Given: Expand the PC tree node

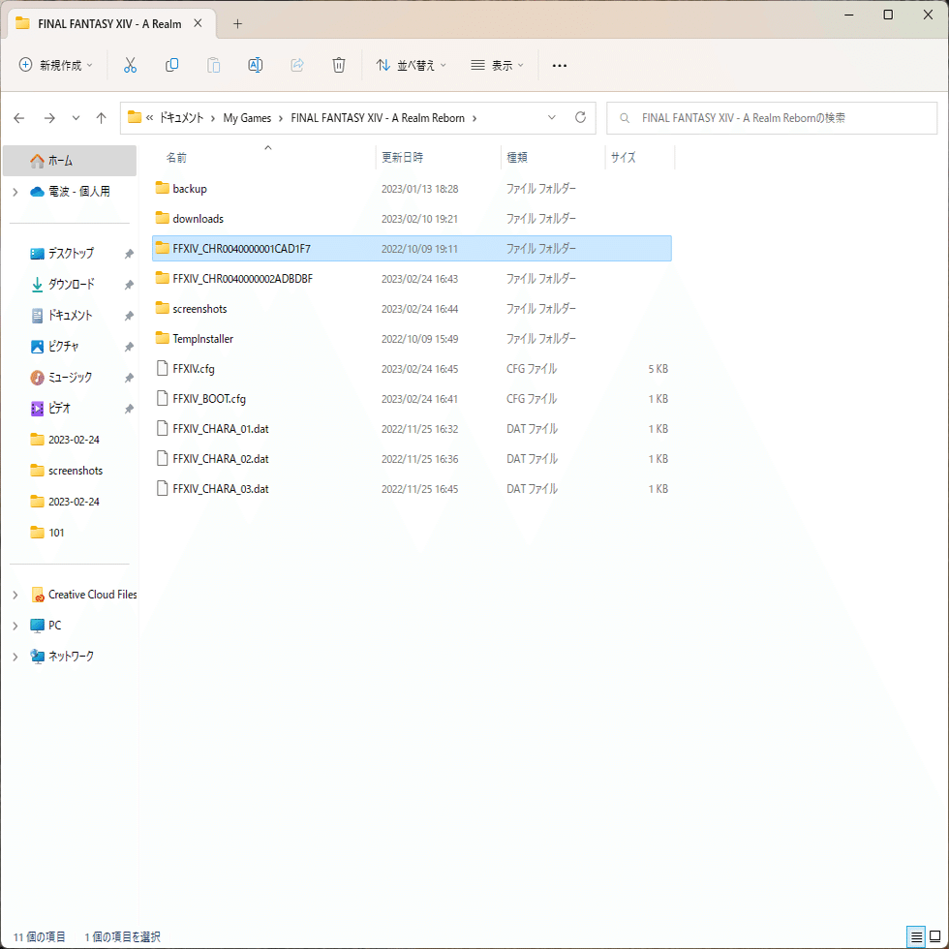Looking at the screenshot, I should [x=15, y=626].
